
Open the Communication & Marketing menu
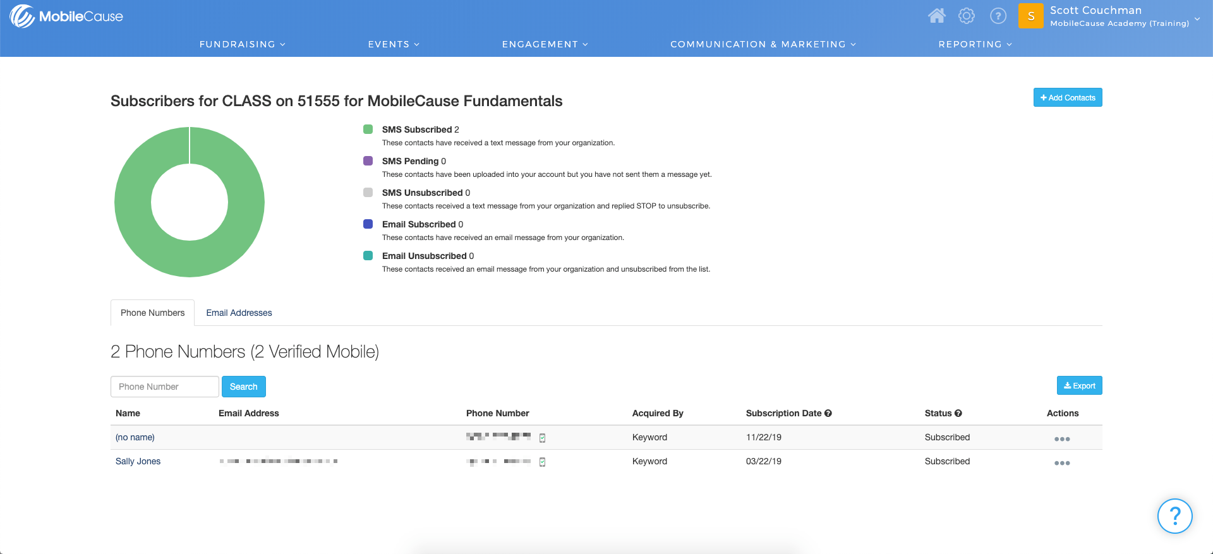click(x=763, y=44)
